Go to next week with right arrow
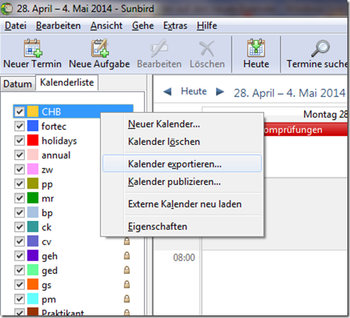350x318 pixels. 220,91
